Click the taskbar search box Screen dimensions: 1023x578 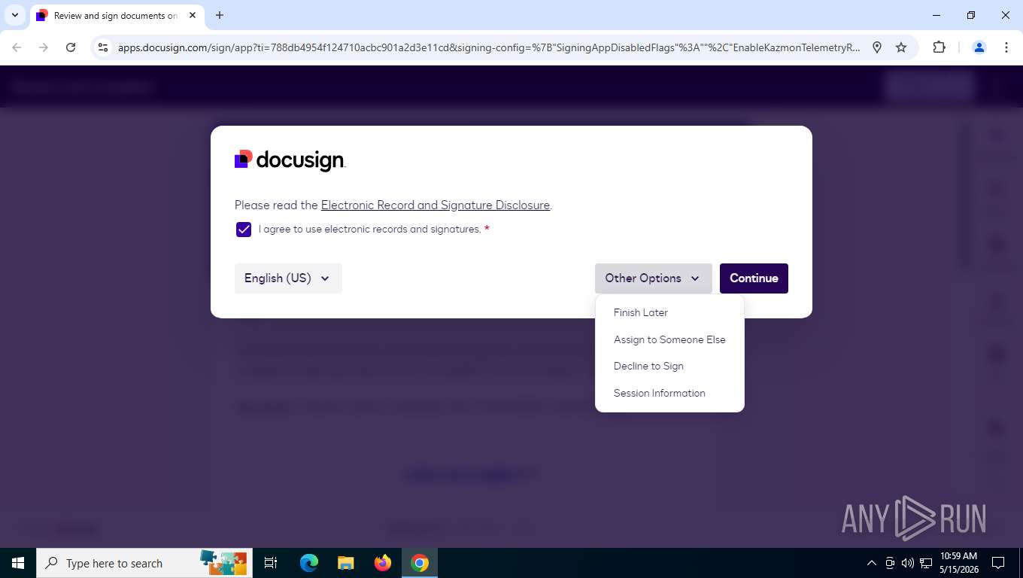pyautogui.click(x=144, y=563)
